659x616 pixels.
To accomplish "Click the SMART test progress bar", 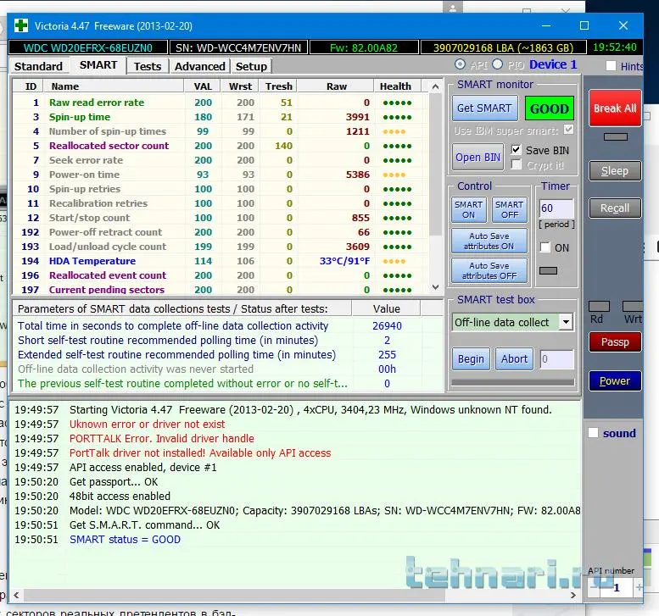I will pyautogui.click(x=513, y=382).
